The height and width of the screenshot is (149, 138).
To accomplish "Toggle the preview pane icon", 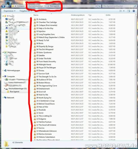I will pos(128,11).
